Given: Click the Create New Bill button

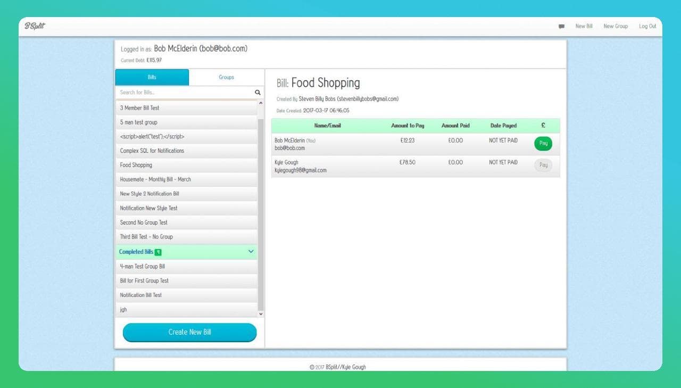Looking at the screenshot, I should tap(189, 332).
